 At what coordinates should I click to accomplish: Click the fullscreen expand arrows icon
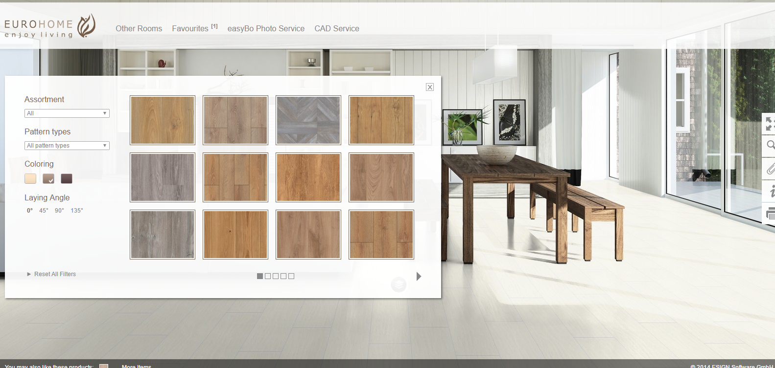pyautogui.click(x=770, y=124)
